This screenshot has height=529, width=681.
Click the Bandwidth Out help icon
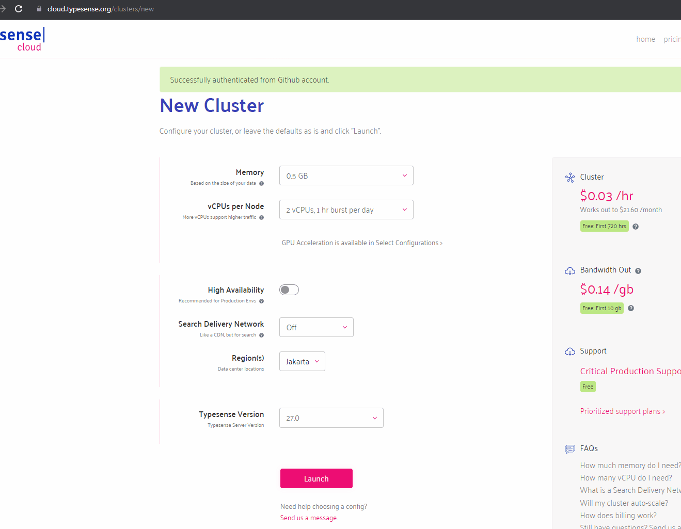tap(638, 271)
